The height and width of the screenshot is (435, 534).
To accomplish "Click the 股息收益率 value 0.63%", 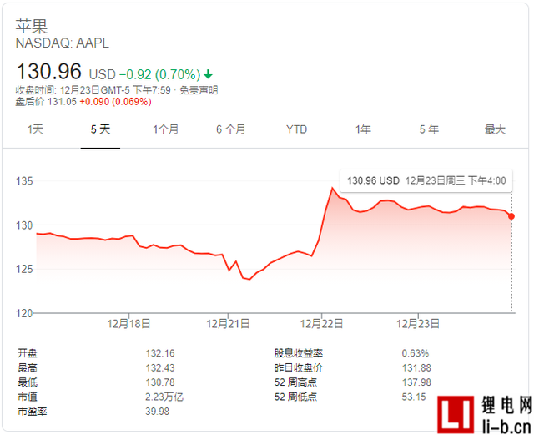I will click(x=416, y=353).
